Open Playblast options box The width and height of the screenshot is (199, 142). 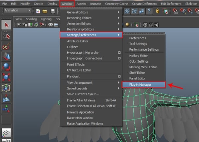(x=119, y=76)
